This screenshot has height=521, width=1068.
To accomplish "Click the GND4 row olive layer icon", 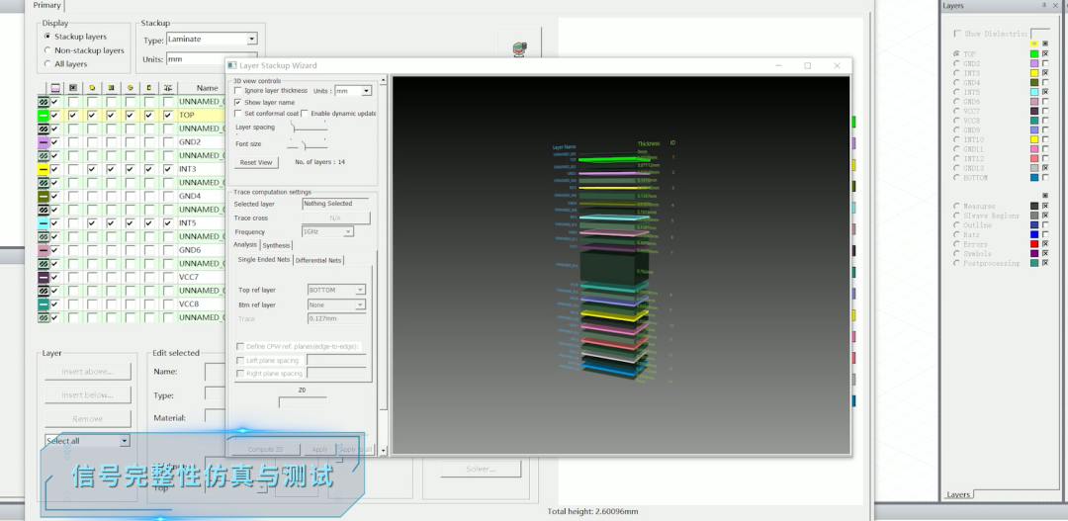I will [x=43, y=196].
